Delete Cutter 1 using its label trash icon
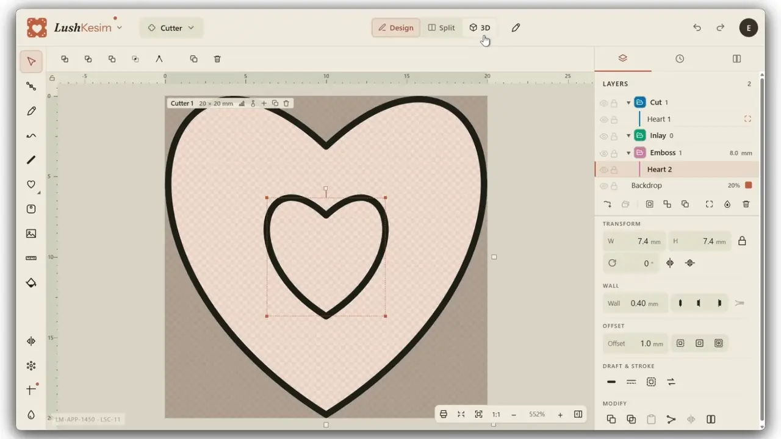The image size is (781, 439). [x=286, y=104]
